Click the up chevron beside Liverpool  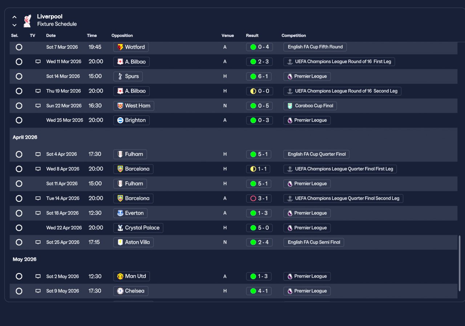tap(15, 17)
